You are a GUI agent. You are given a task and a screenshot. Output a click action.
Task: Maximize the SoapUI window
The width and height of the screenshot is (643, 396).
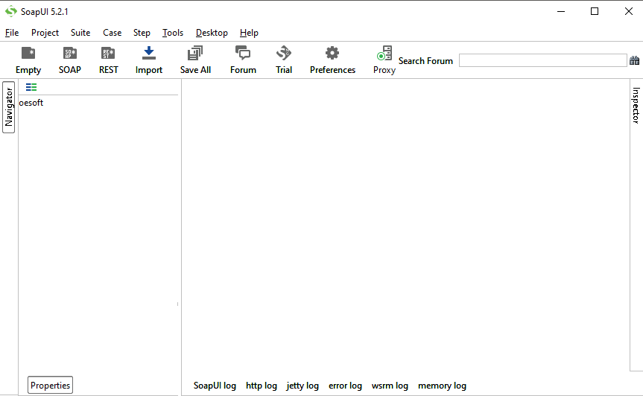[595, 11]
